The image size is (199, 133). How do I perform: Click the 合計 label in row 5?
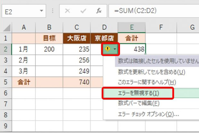click(24, 82)
